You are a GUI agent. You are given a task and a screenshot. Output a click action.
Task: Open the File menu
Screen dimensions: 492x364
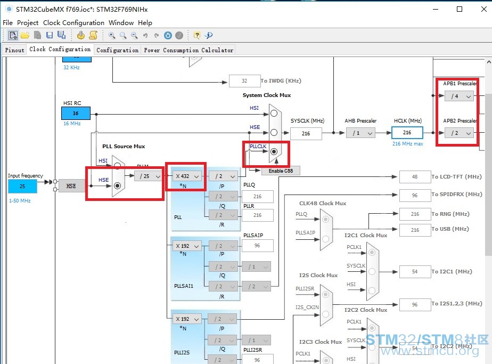point(8,22)
